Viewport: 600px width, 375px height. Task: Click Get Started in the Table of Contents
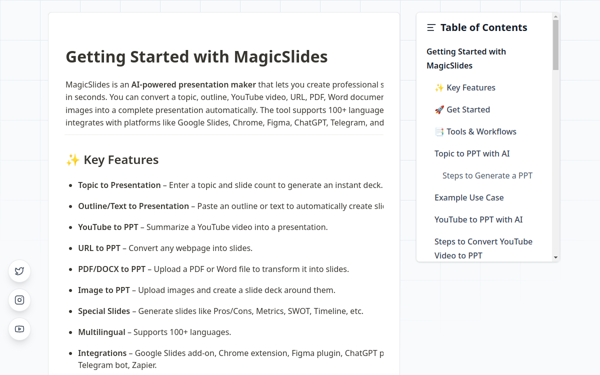pos(468,109)
